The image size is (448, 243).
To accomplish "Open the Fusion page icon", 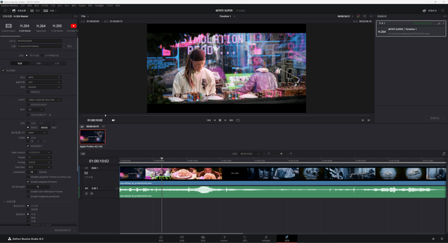I will [224, 238].
